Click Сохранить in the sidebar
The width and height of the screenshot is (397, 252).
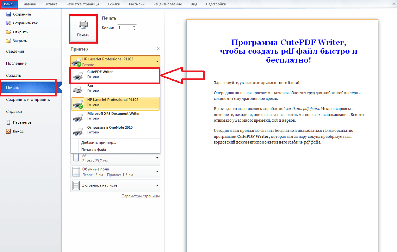22,14
